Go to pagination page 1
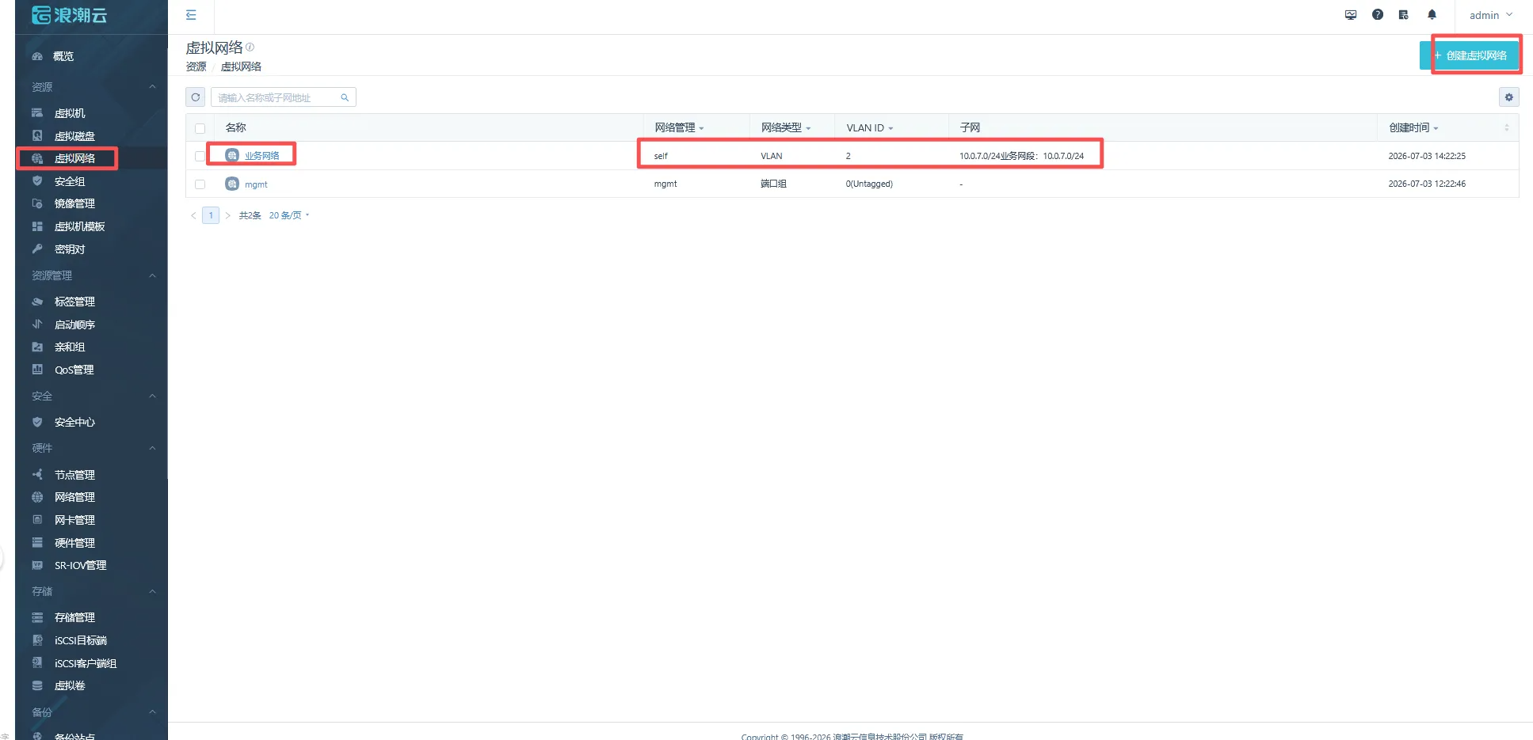This screenshot has width=1533, height=740. pos(211,215)
